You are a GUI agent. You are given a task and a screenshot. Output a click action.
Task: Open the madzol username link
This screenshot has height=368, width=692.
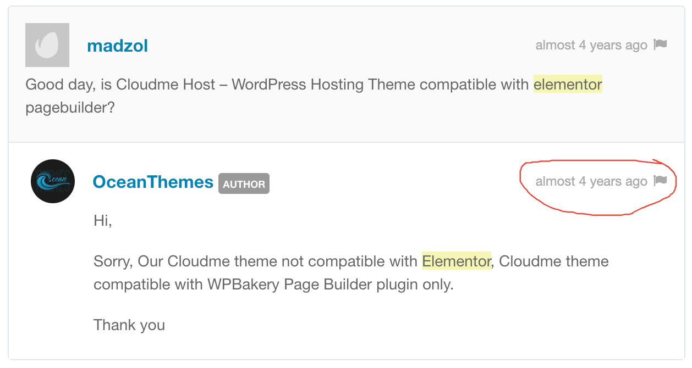click(x=117, y=46)
